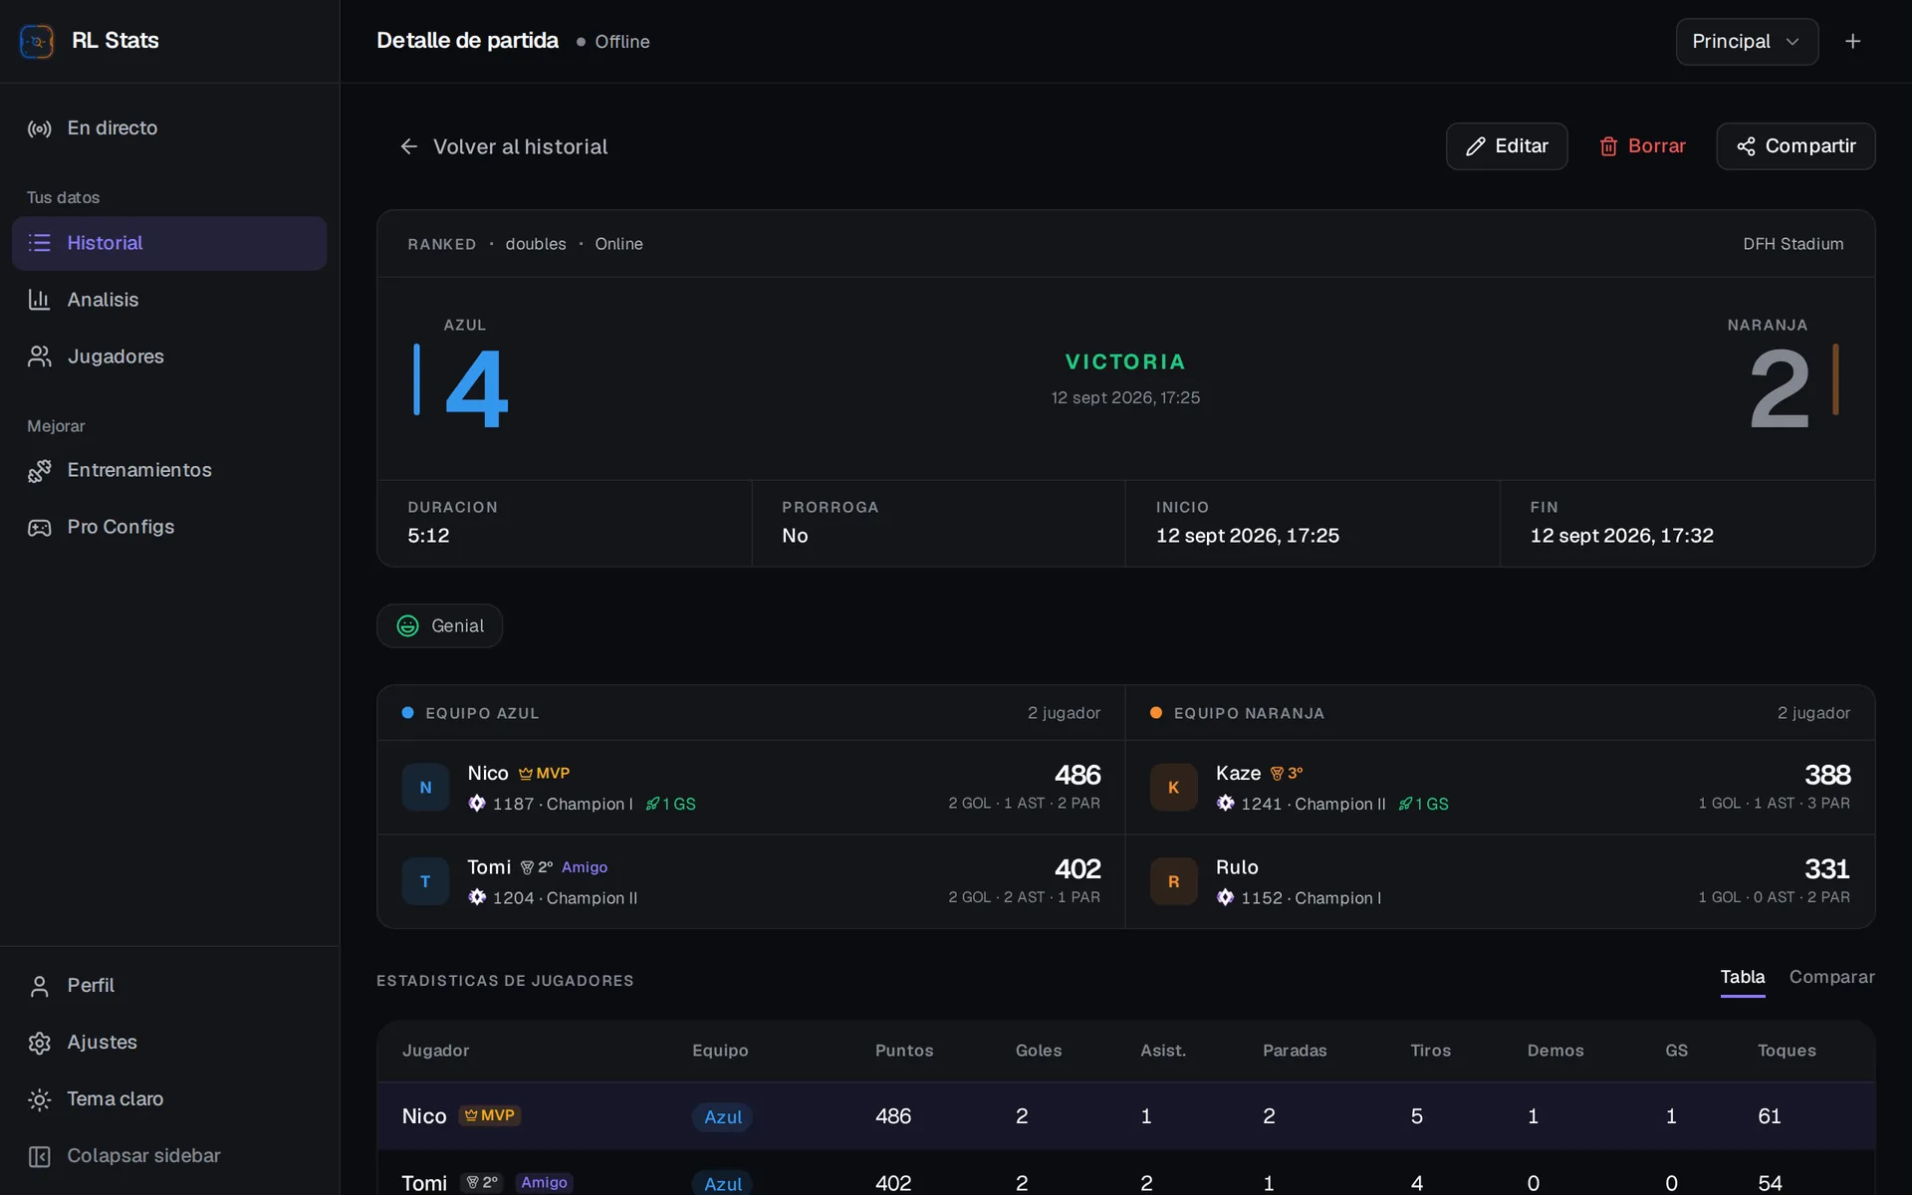Open the Principal dropdown

click(x=1747, y=42)
